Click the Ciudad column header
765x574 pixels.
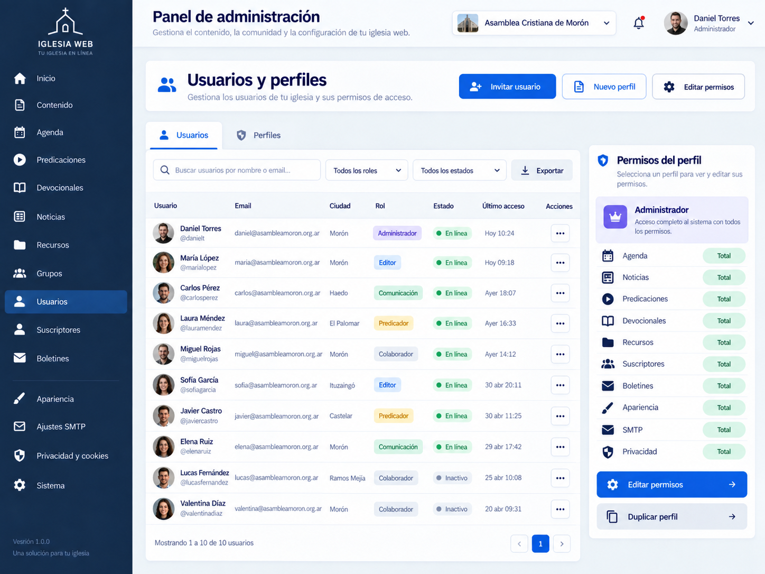tap(340, 206)
